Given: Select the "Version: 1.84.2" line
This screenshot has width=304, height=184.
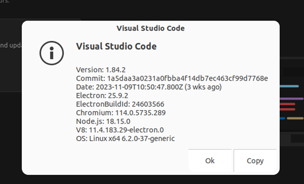Looking at the screenshot, I should click(x=101, y=70).
